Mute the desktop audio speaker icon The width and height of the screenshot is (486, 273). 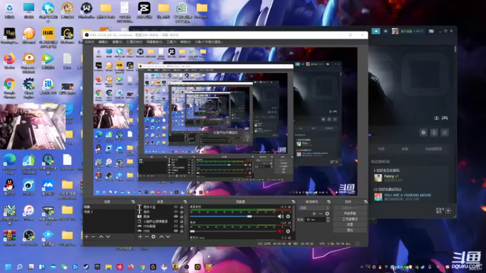click(281, 217)
